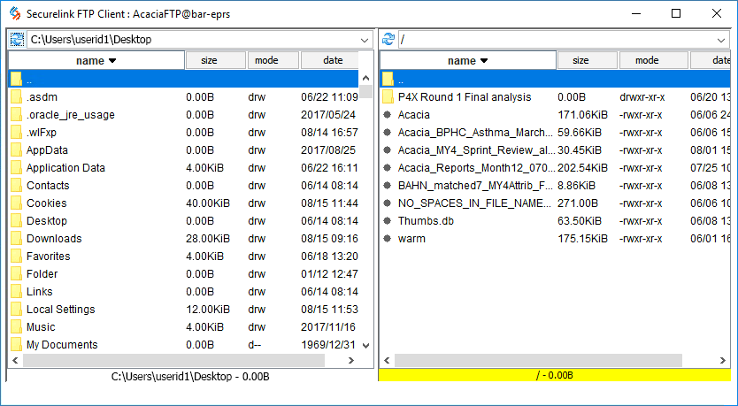Viewport: 738px width, 406px height.
Task: Click the Music folder icon
Action: (16, 327)
